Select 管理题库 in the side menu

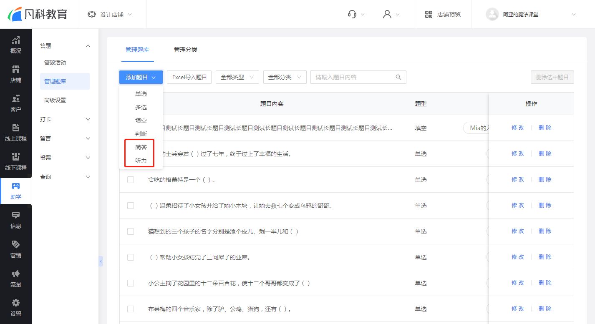65,81
